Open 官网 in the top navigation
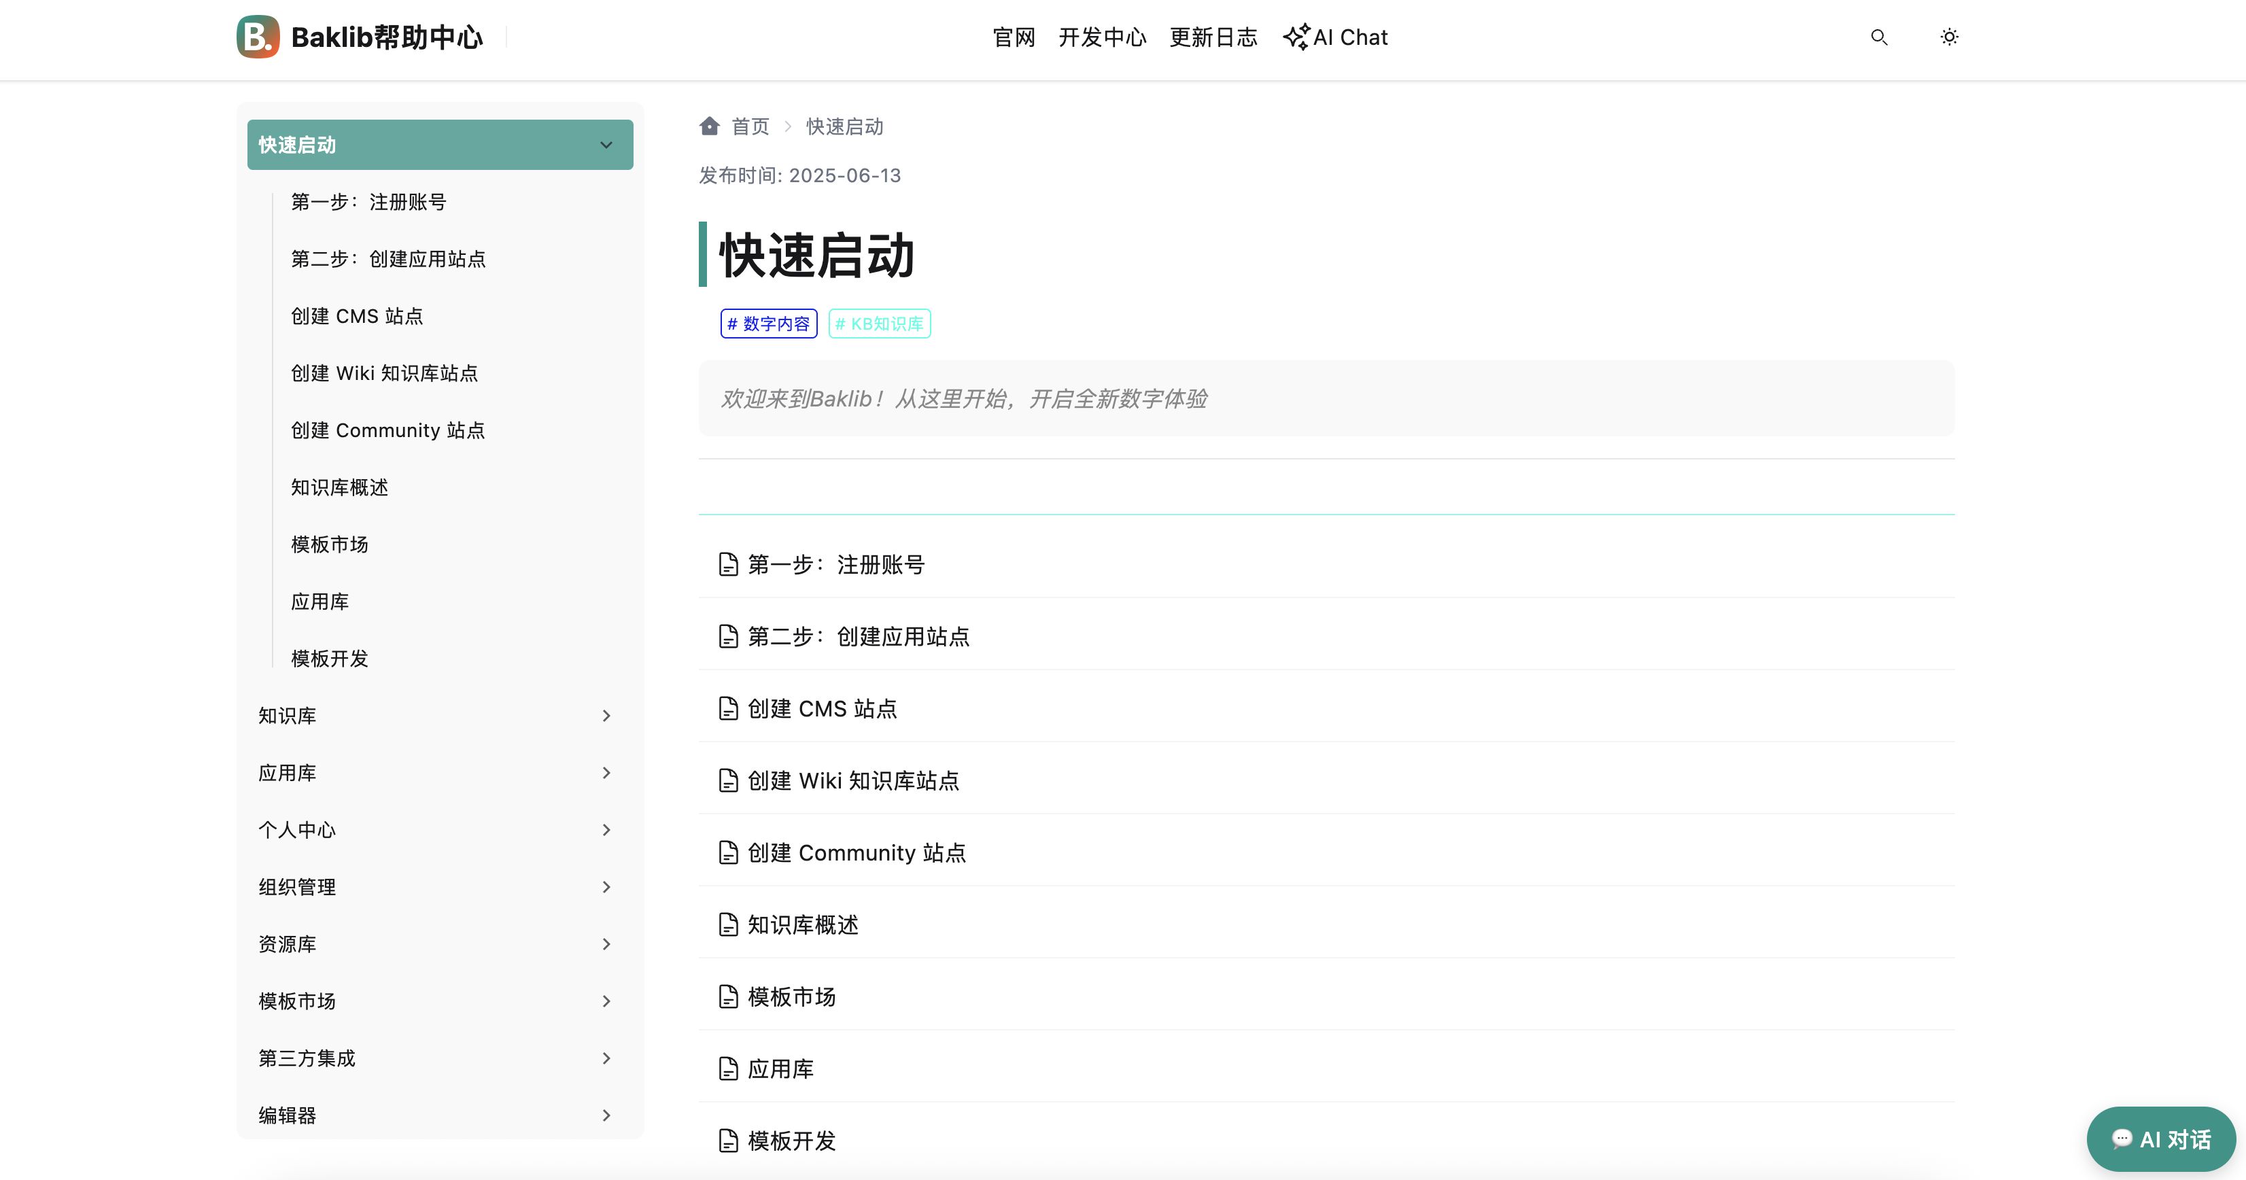Viewport: 2246px width, 1180px height. (1014, 37)
